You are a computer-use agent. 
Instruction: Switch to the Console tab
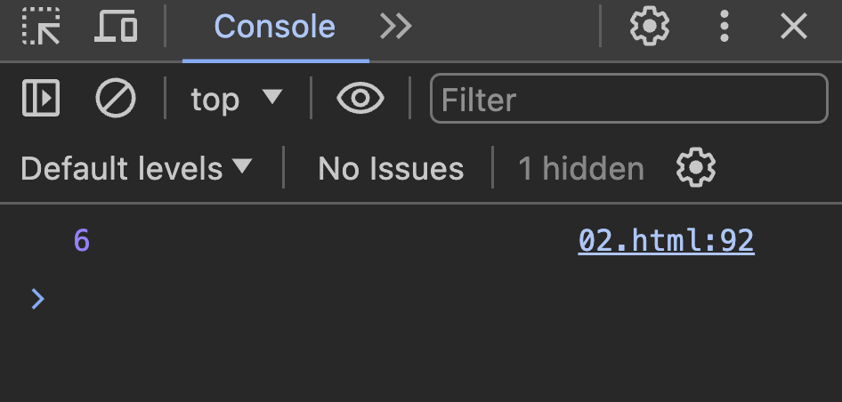click(x=275, y=27)
